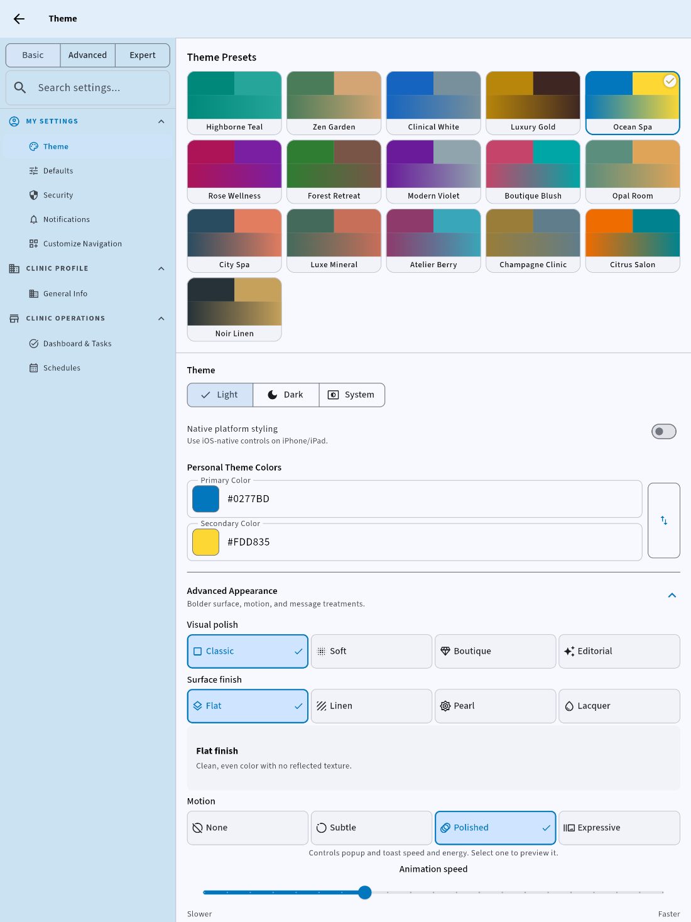The height and width of the screenshot is (922, 691).
Task: Choose Soft visual polish
Action: (371, 651)
